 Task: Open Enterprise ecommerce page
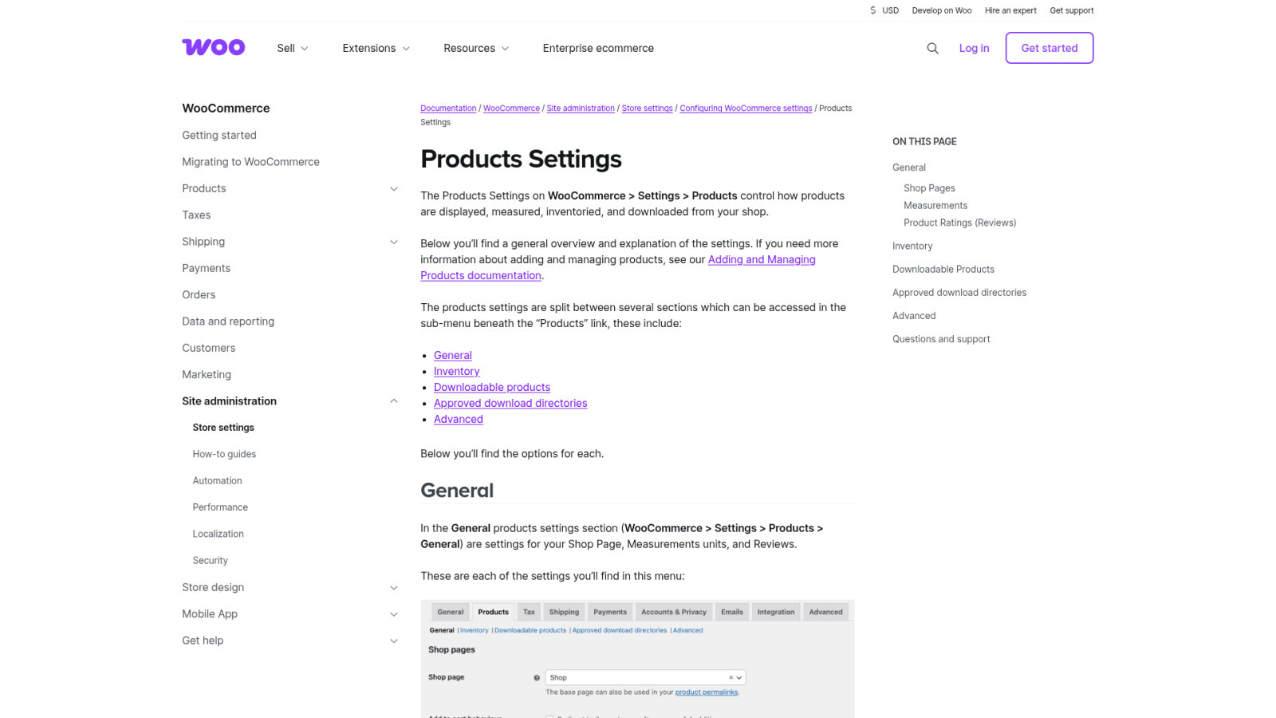tap(598, 48)
